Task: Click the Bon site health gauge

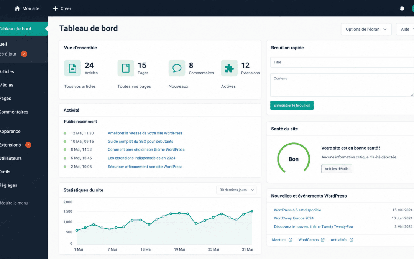Action: tap(293, 159)
